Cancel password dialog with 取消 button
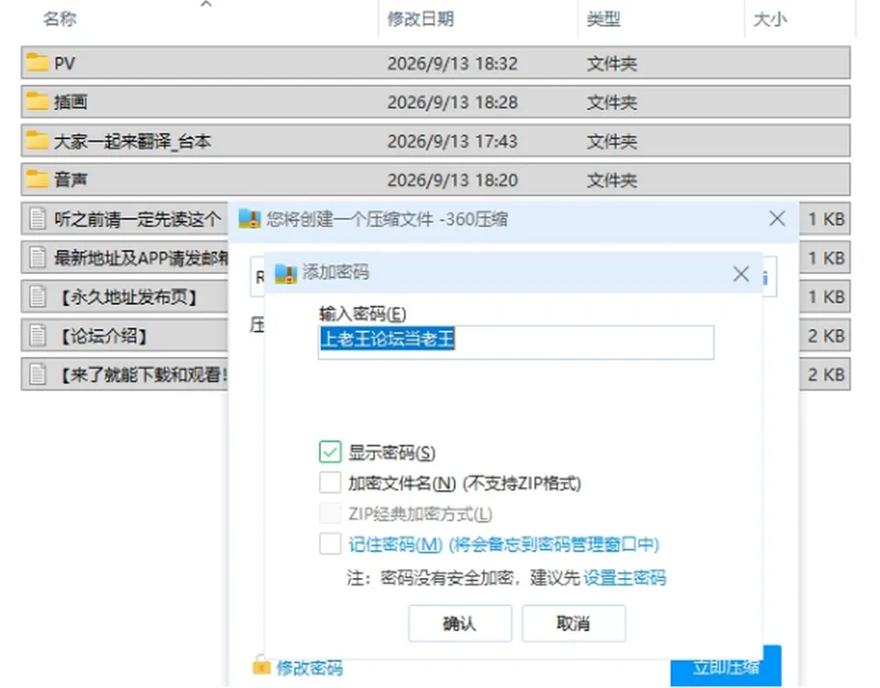The height and width of the screenshot is (688, 880). [574, 623]
